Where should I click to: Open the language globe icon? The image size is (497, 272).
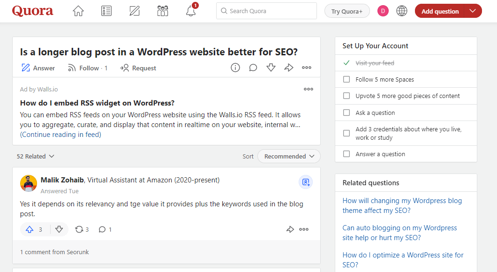pos(402,11)
